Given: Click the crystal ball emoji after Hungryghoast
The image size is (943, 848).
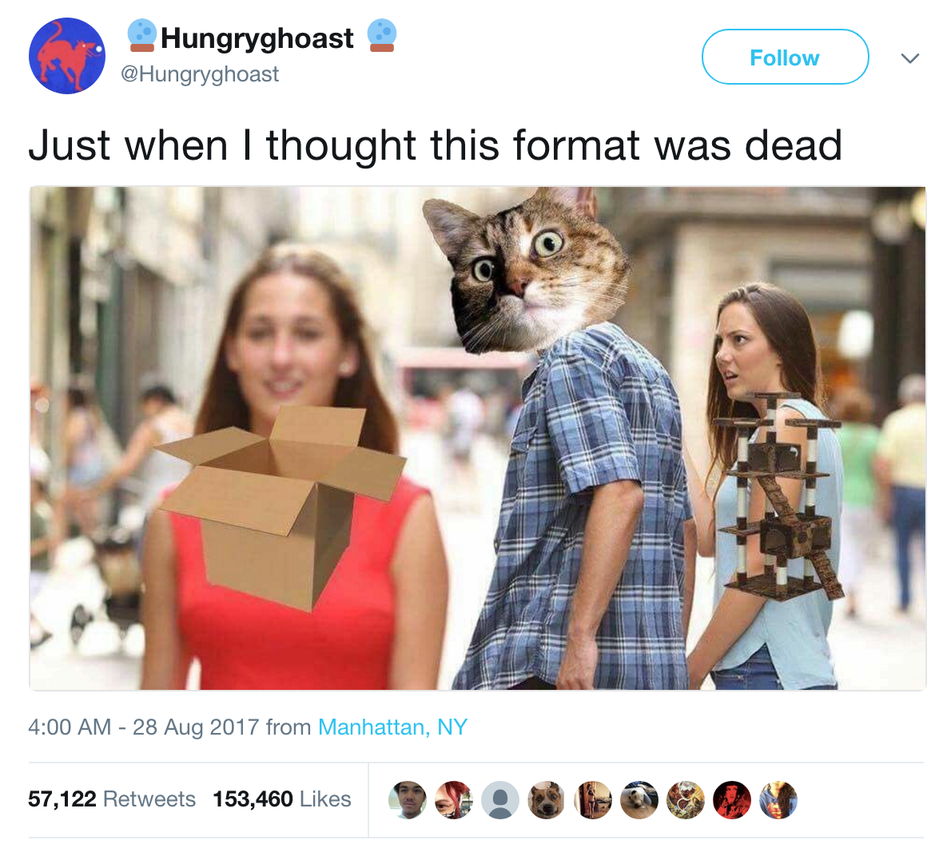Looking at the screenshot, I should 381,36.
